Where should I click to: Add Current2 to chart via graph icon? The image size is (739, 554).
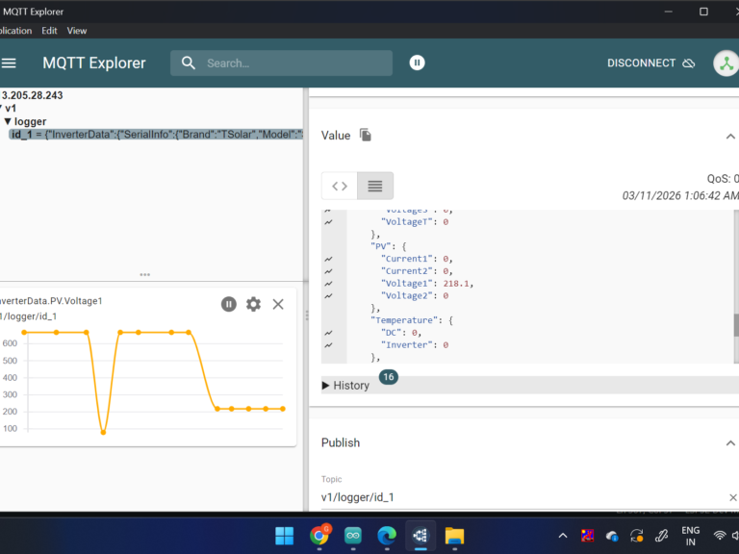point(328,271)
